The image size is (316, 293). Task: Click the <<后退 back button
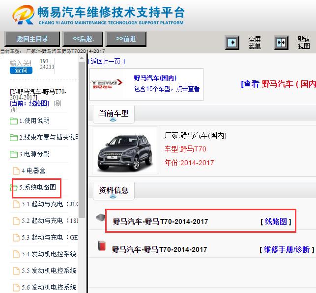[x=83, y=39]
